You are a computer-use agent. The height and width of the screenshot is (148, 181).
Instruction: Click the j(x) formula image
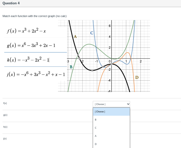(x=36, y=74)
